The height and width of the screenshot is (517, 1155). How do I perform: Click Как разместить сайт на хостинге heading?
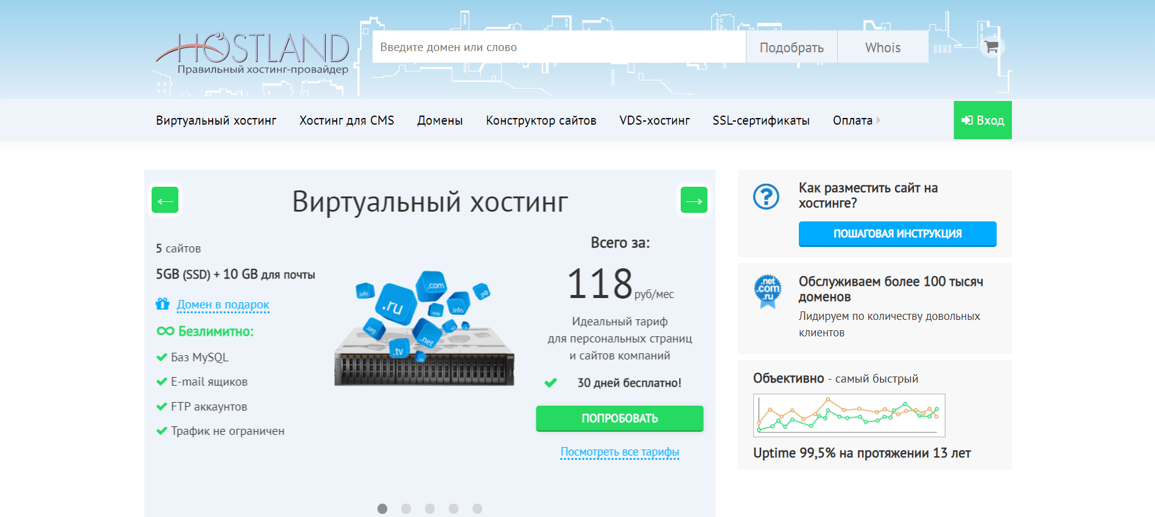(x=868, y=195)
